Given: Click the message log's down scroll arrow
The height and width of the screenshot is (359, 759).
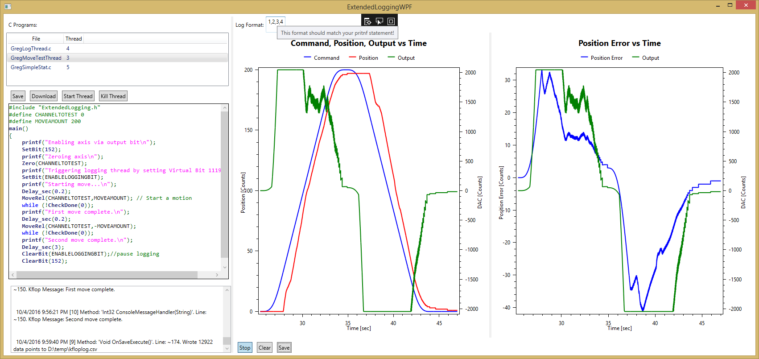Looking at the screenshot, I should (x=227, y=348).
